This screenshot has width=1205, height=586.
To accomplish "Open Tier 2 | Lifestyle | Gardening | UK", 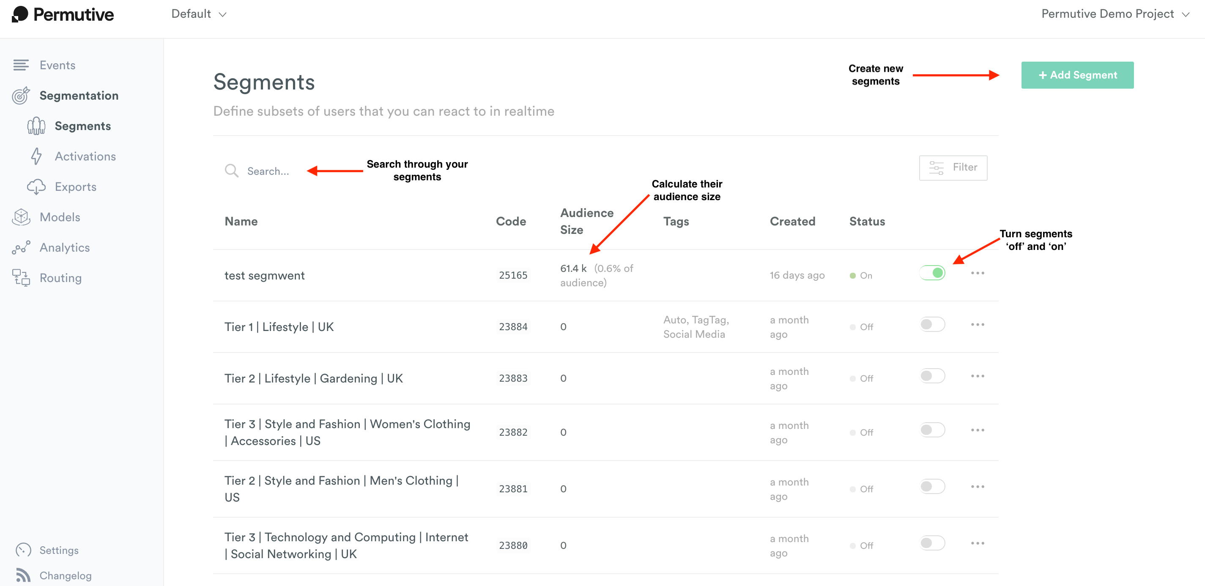I will (313, 378).
